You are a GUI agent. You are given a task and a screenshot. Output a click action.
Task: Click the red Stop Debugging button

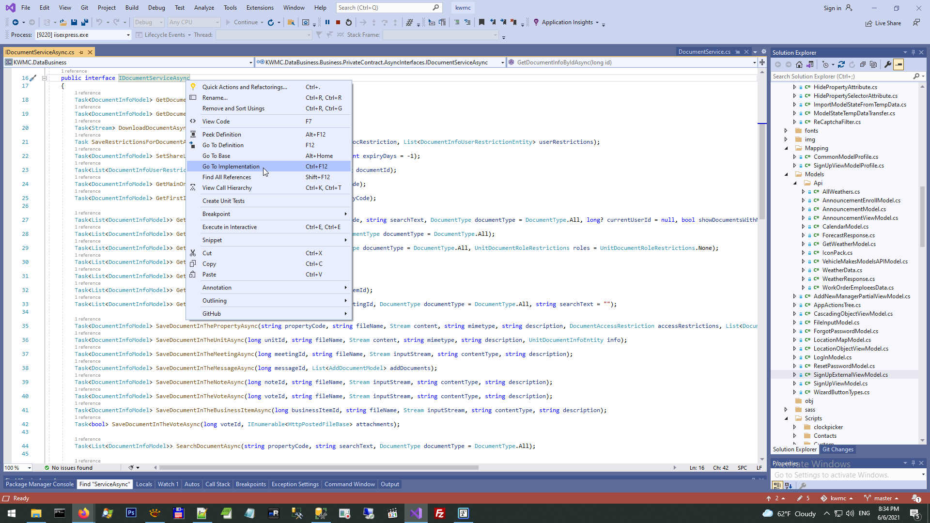[x=338, y=22]
